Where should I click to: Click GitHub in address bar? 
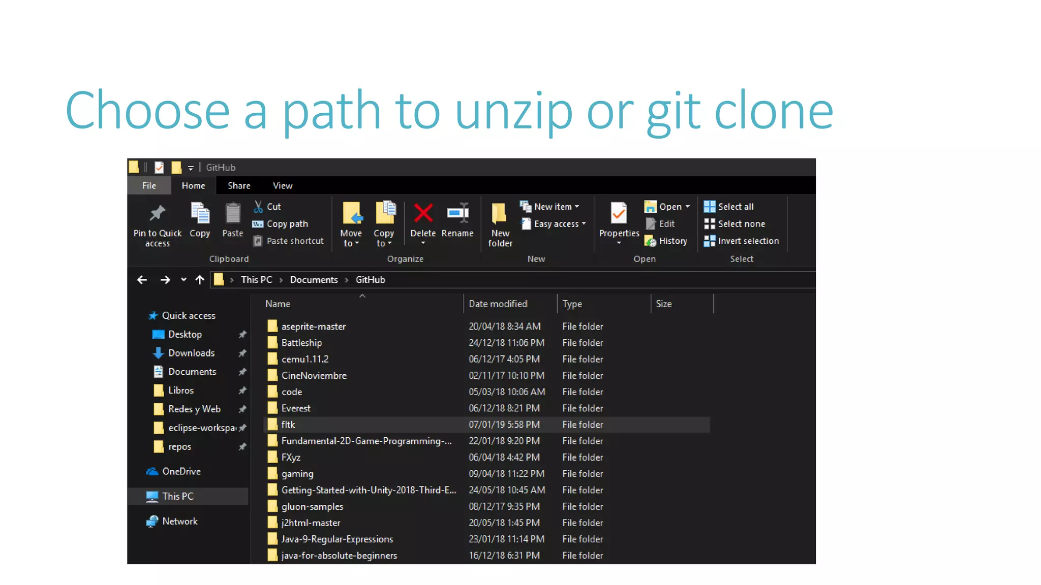click(x=371, y=280)
